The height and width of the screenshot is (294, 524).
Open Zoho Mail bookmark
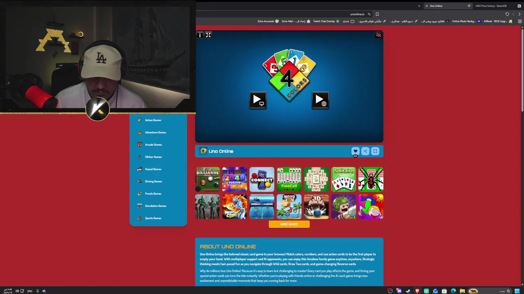(x=296, y=21)
